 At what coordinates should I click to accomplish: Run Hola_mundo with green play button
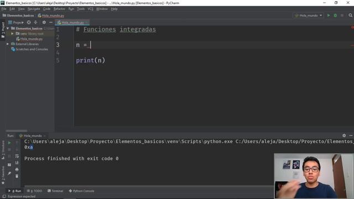329,15
